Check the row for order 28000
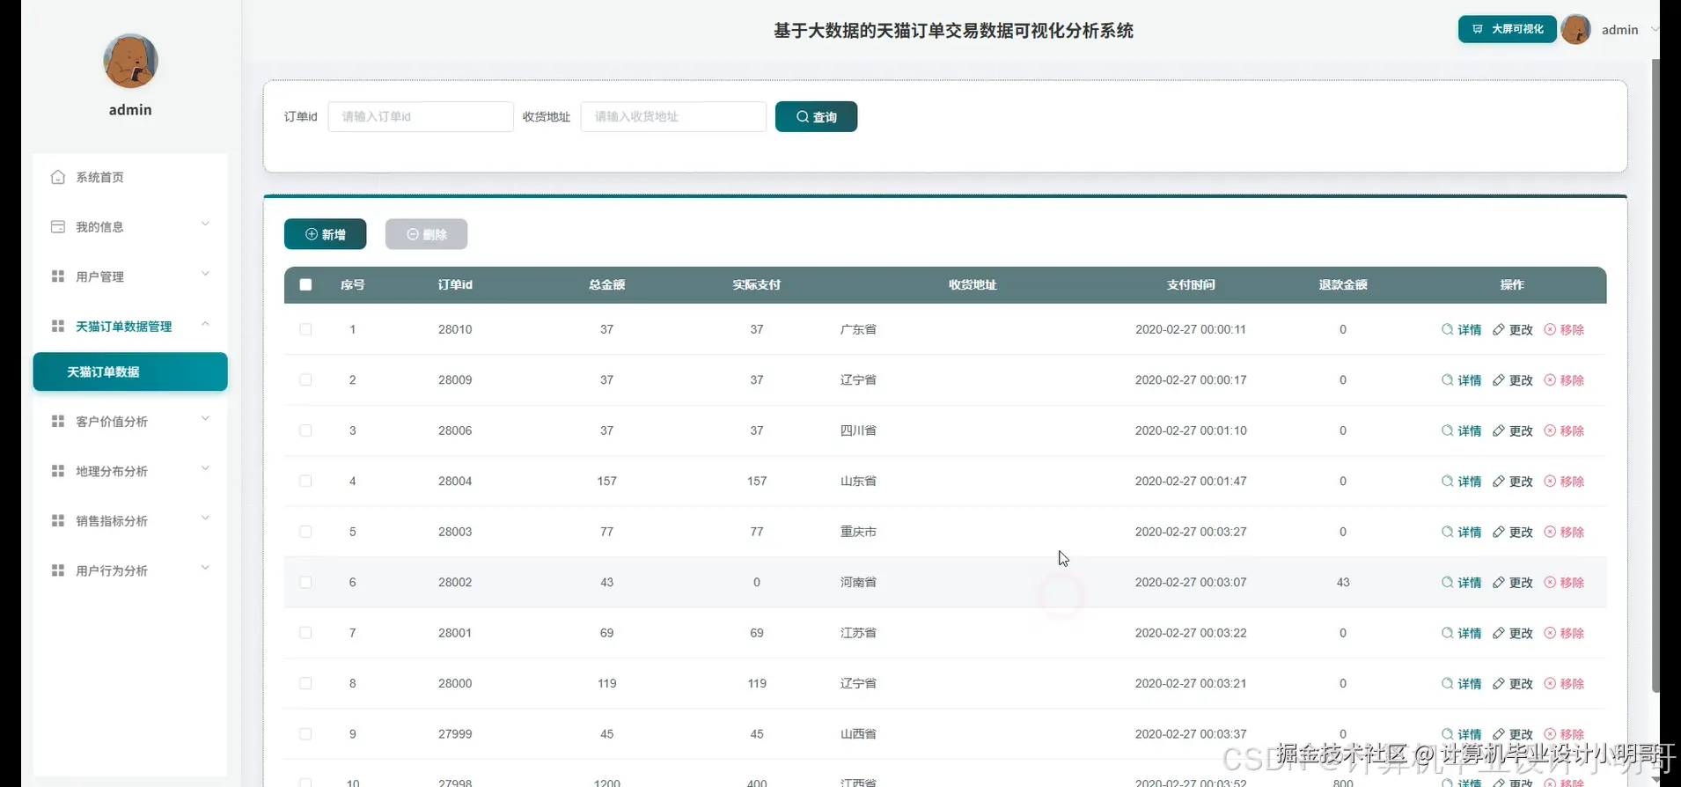1681x787 pixels. (305, 684)
